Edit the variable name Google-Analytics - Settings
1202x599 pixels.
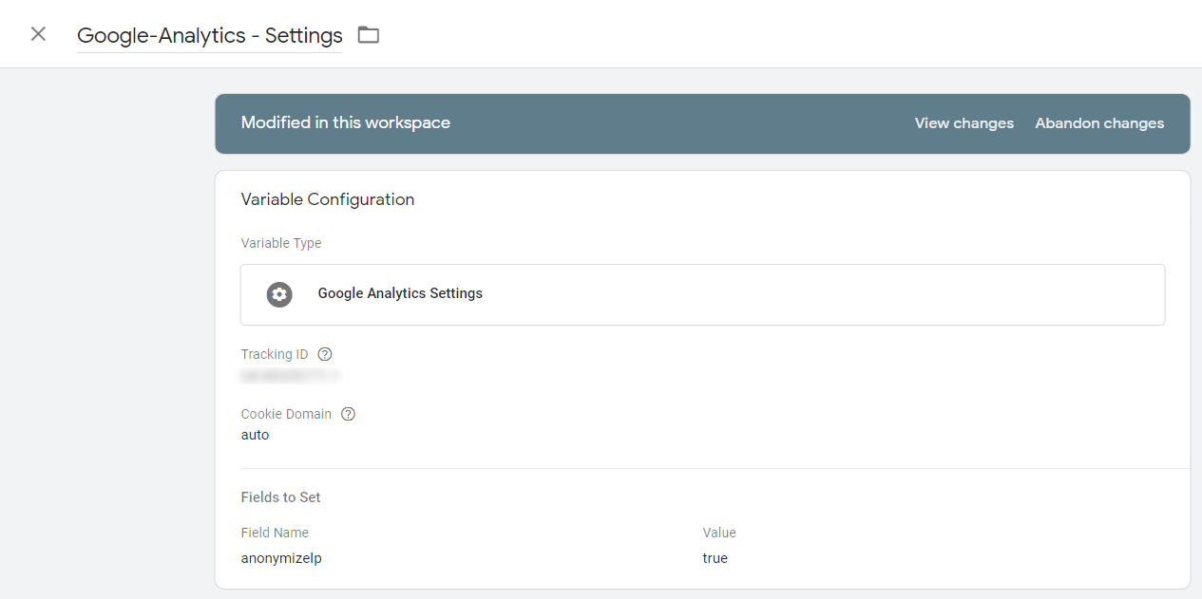click(209, 36)
